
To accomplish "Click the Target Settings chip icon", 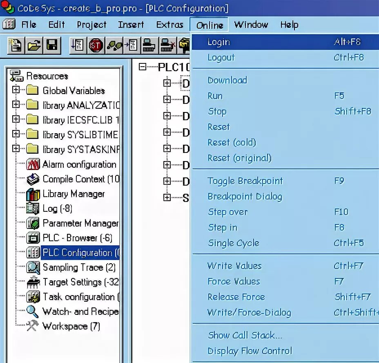I will coord(33,282).
